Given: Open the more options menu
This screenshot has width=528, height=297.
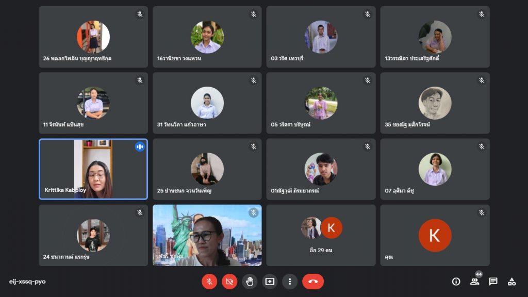Looking at the screenshot, I should click(290, 282).
